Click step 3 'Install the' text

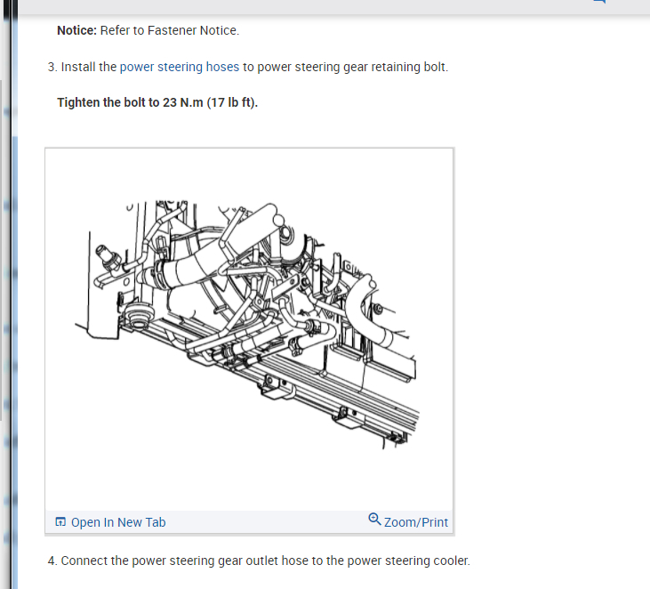click(89, 67)
